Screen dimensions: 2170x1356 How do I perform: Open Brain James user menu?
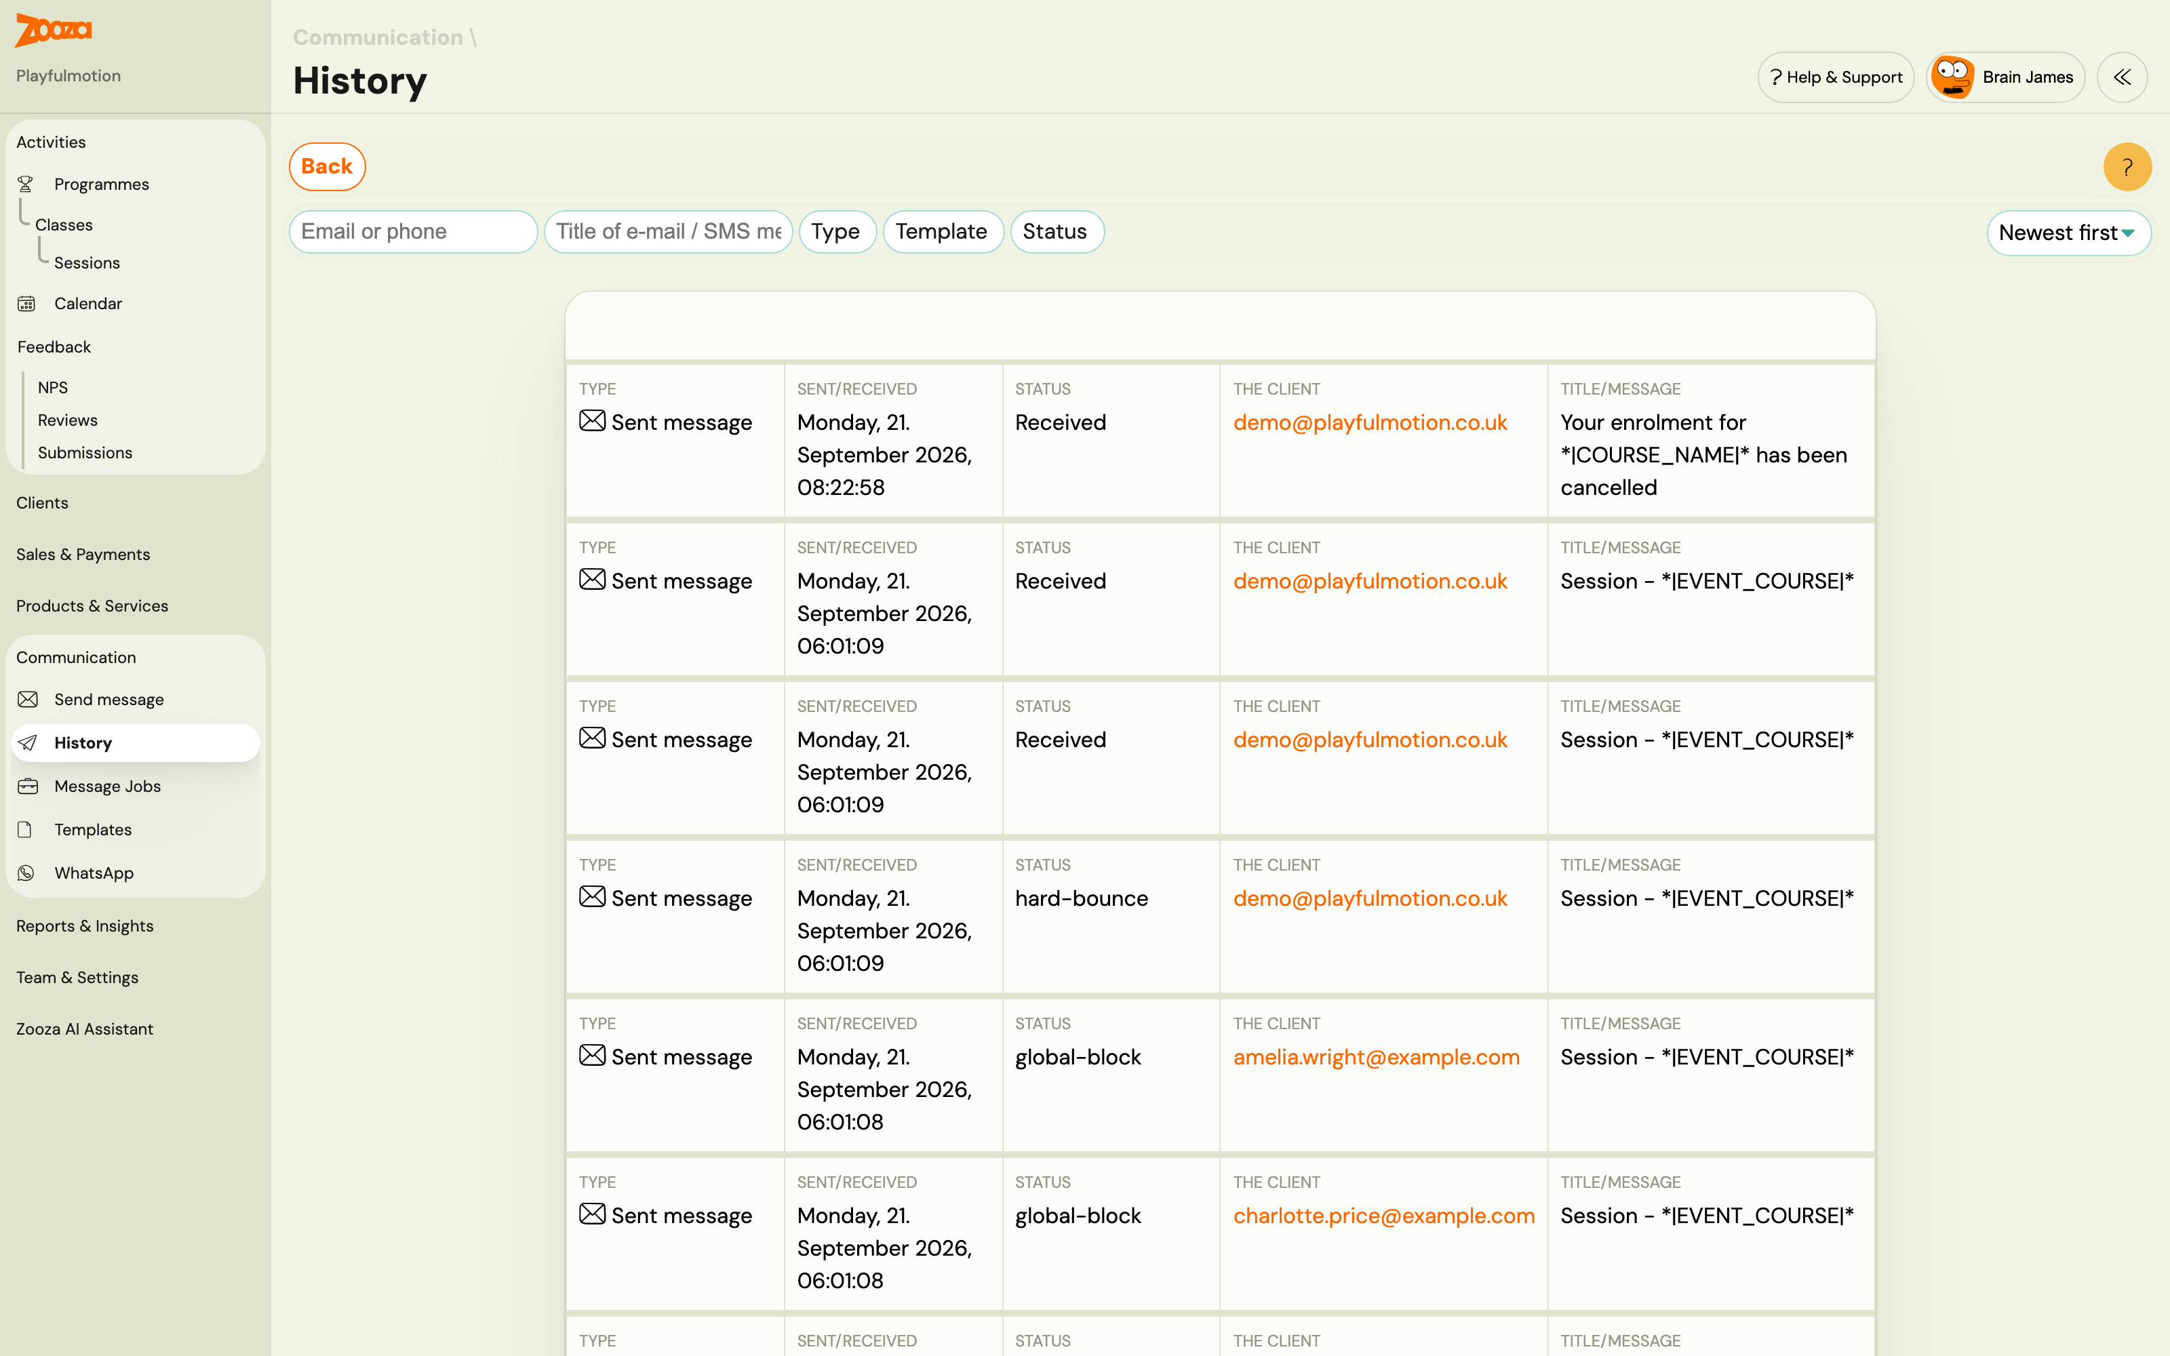coord(2005,77)
